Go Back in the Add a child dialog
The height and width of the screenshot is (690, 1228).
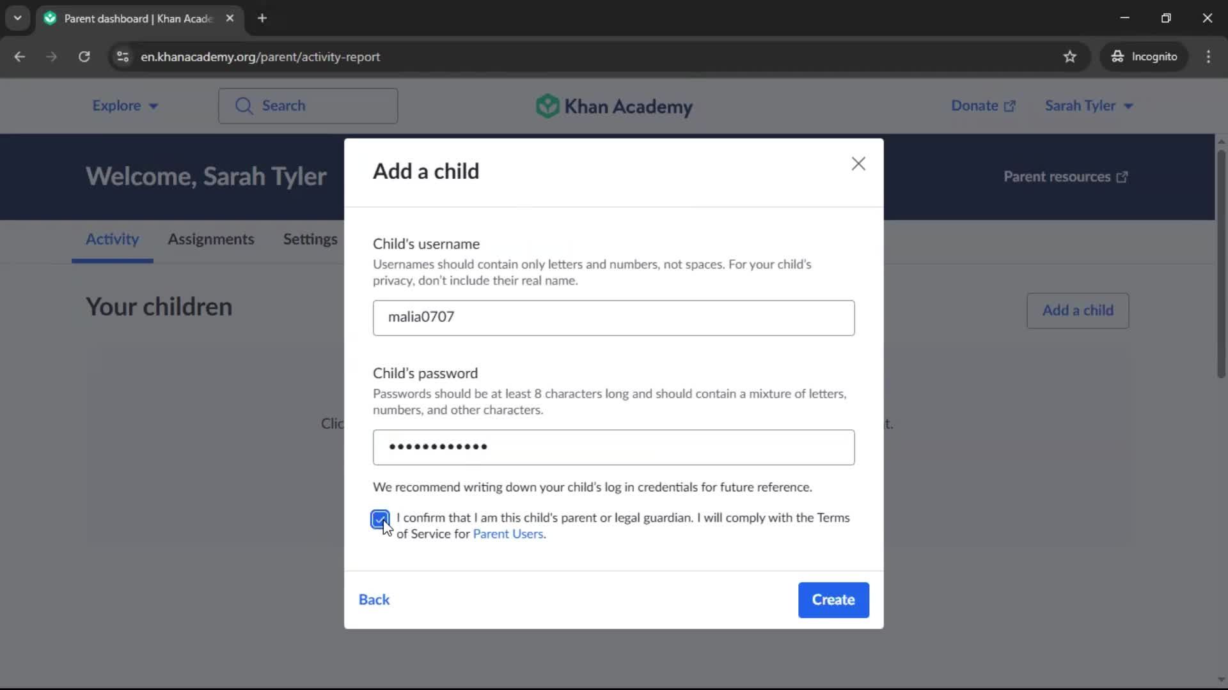374,600
